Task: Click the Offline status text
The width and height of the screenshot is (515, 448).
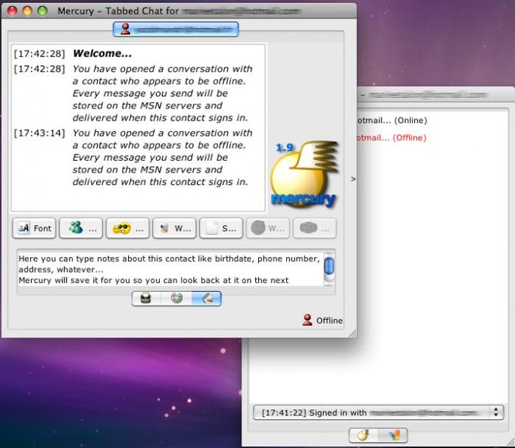Action: (x=329, y=321)
